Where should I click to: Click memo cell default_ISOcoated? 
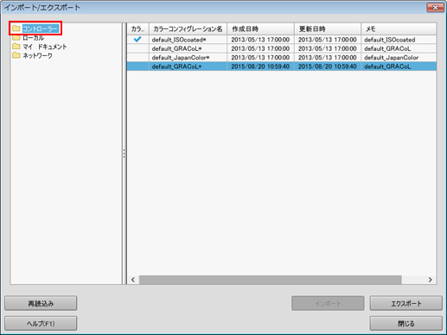pyautogui.click(x=390, y=40)
